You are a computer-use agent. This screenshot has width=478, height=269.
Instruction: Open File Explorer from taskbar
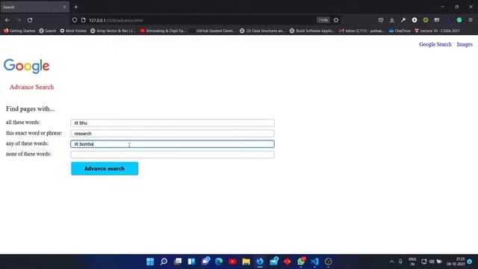coord(246,262)
